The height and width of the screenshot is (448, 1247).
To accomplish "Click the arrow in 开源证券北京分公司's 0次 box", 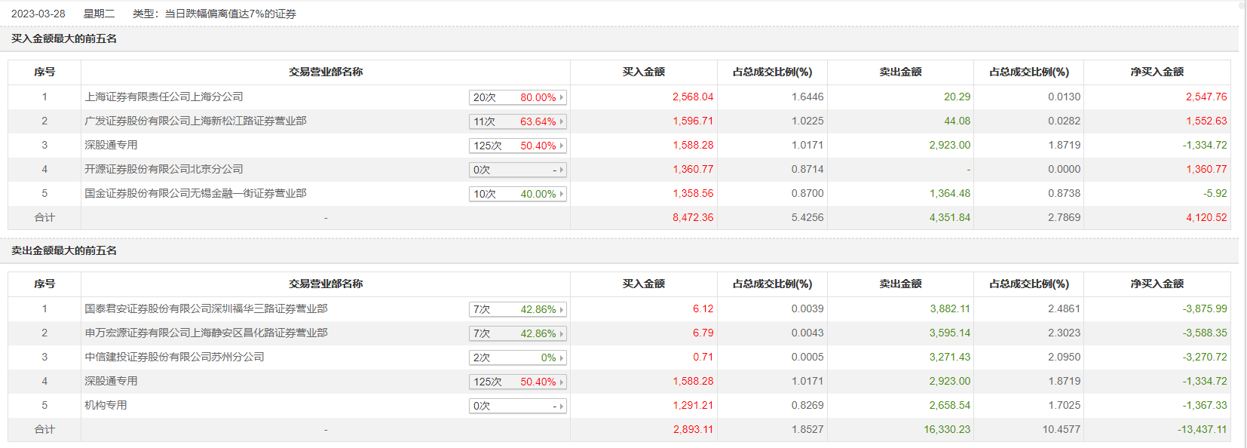I will coord(562,170).
